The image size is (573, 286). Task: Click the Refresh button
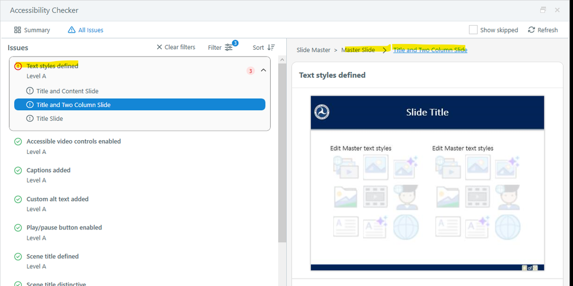(543, 30)
